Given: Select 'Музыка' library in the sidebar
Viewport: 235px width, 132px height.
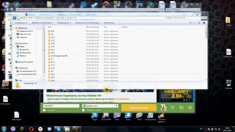Looking at the screenshot, I should pyautogui.click(x=23, y=56).
